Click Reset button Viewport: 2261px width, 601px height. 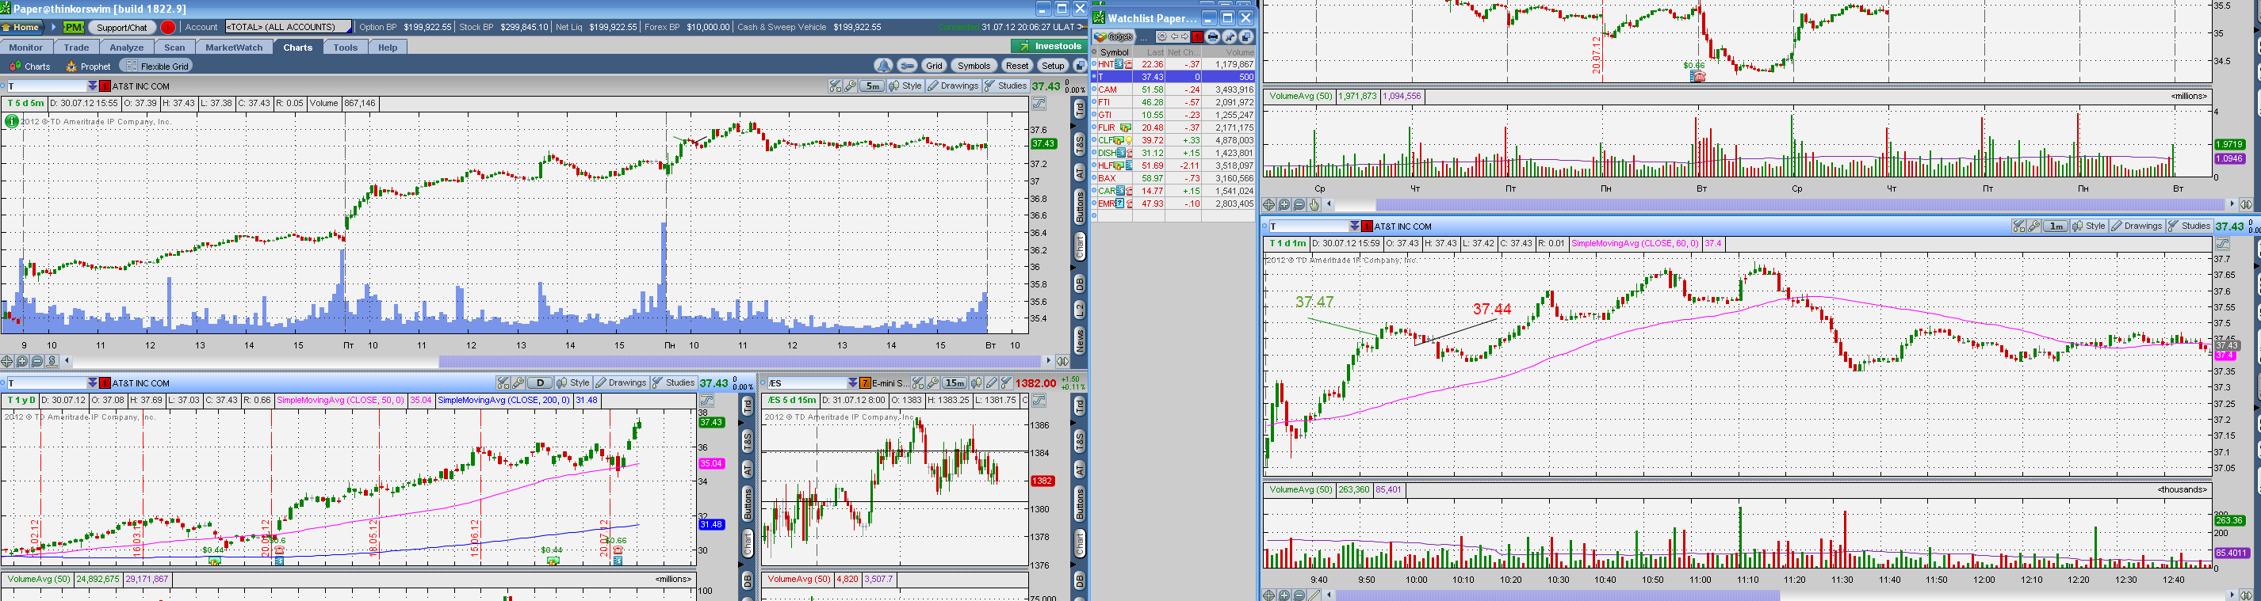tap(1016, 66)
